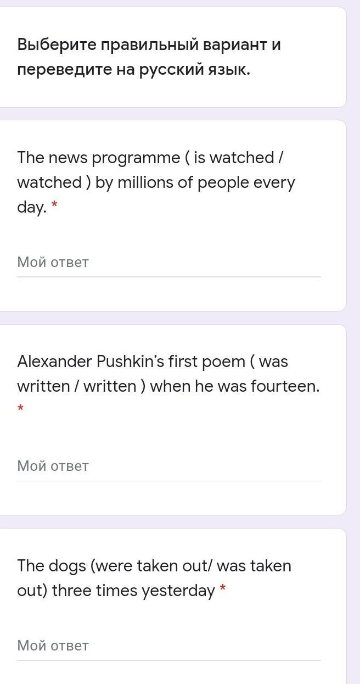This screenshot has height=684, width=360.
Task: Click the phrase "three times yesterday"
Action: 133,591
